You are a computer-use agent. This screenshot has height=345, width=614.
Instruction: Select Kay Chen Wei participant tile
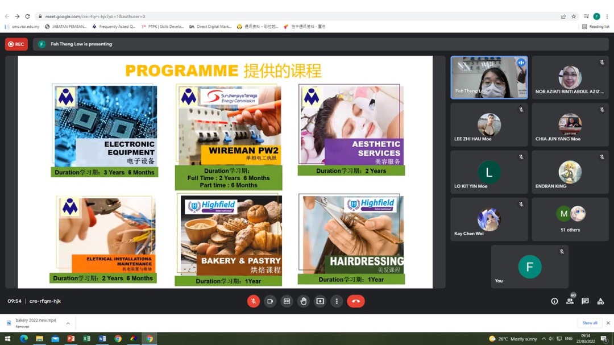click(489, 219)
